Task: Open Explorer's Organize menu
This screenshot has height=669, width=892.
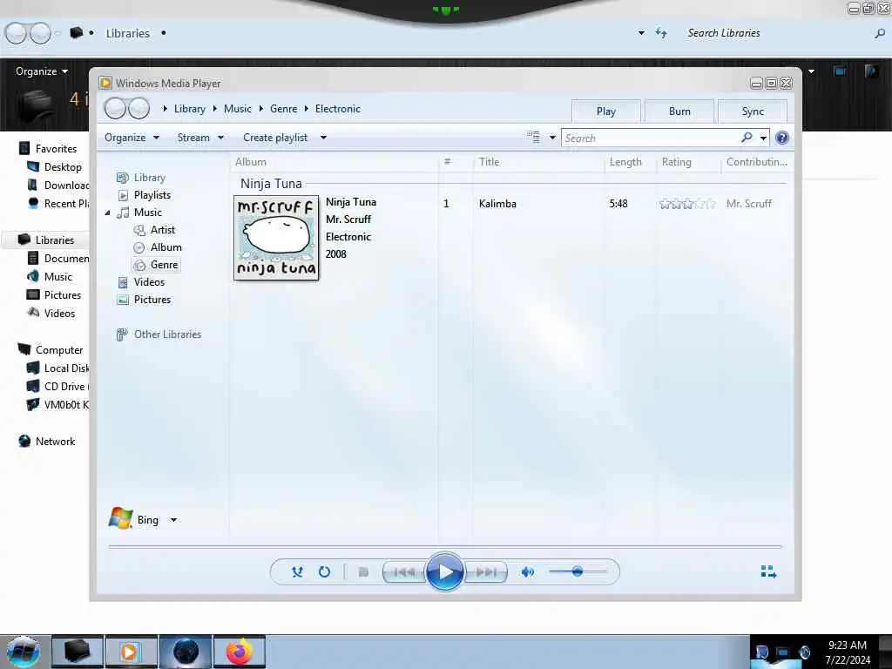Action: pyautogui.click(x=42, y=71)
